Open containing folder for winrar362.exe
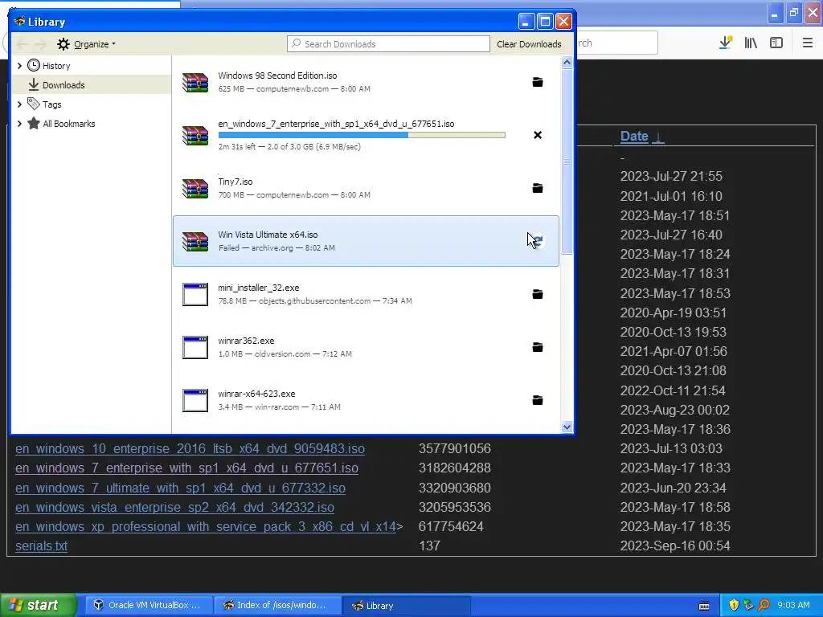The image size is (823, 617). 538,347
